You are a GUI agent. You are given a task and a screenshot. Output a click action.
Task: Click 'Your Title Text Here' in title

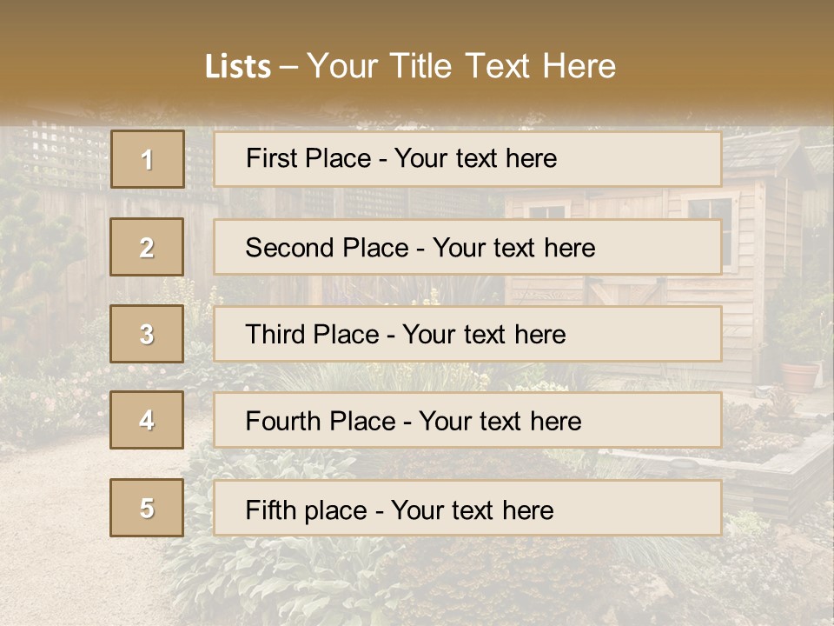click(461, 66)
